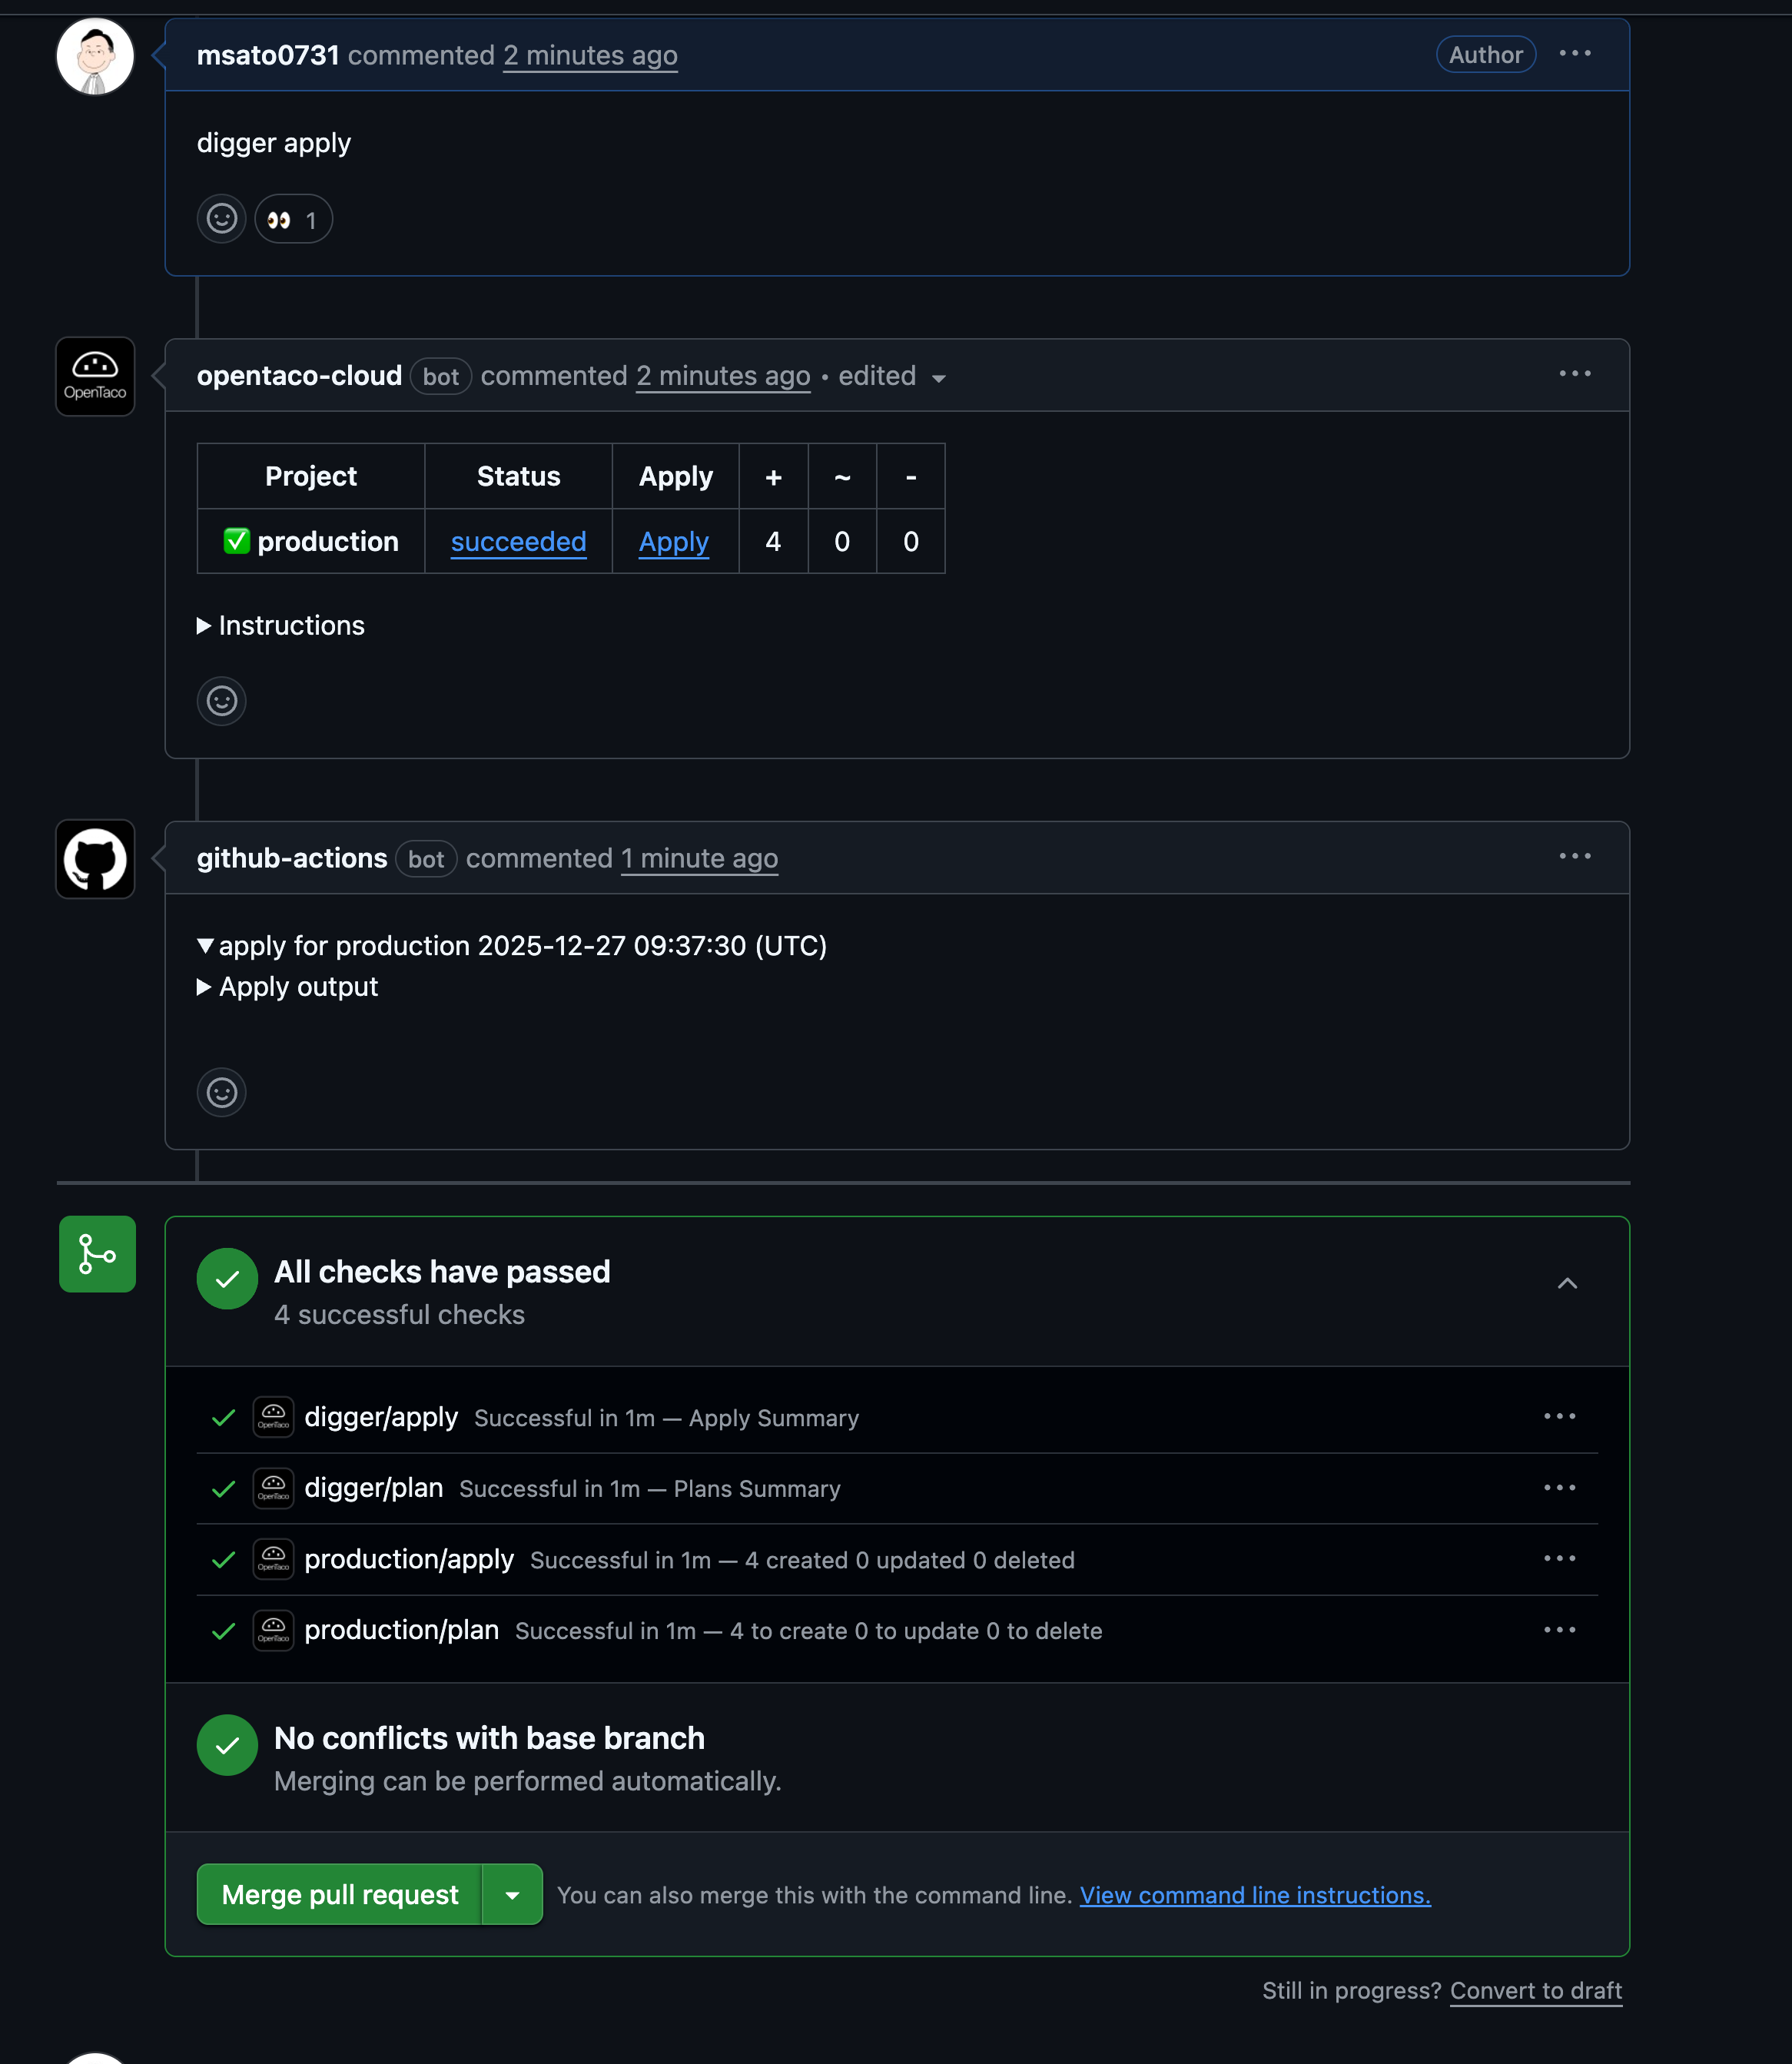Open the options menu for the digger/plan check
The width and height of the screenshot is (1792, 2064).
tap(1561, 1487)
